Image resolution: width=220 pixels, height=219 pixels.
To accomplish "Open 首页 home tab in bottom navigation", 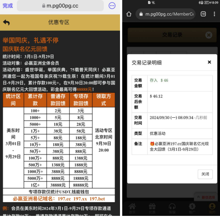I will tap(132, 208).
